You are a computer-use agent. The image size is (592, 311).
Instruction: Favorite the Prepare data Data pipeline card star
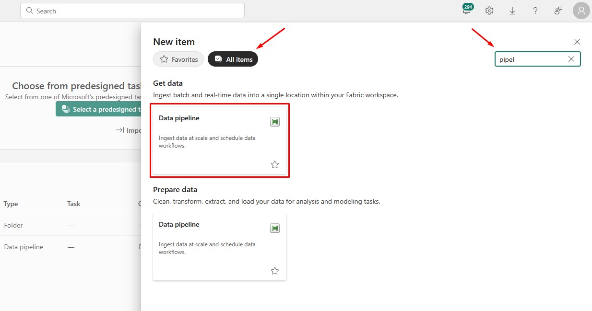pyautogui.click(x=275, y=271)
